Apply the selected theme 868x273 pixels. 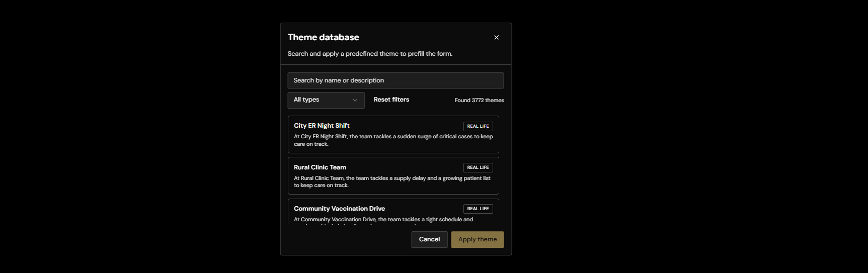pos(477,239)
